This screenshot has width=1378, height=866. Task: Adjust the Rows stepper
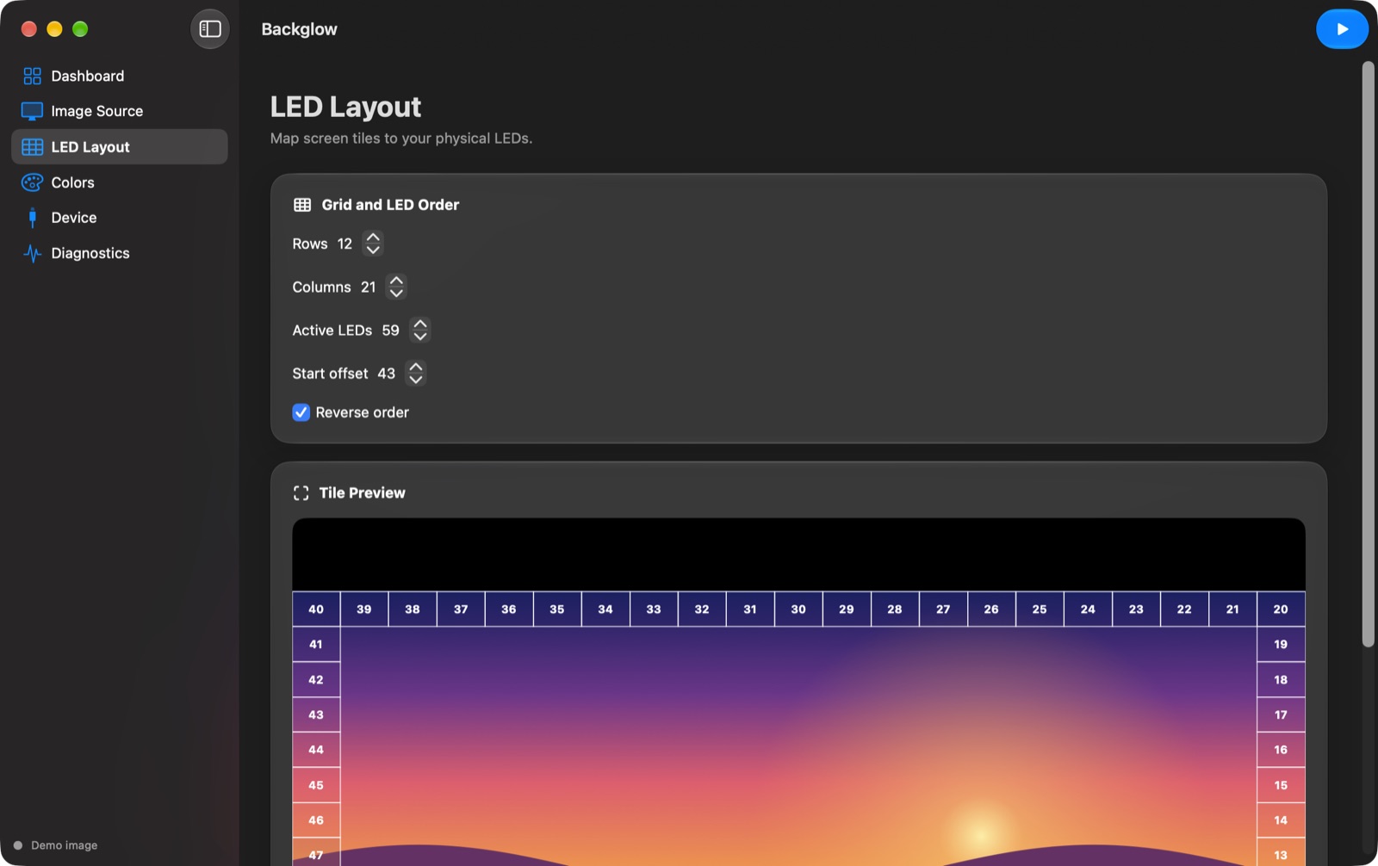[372, 244]
